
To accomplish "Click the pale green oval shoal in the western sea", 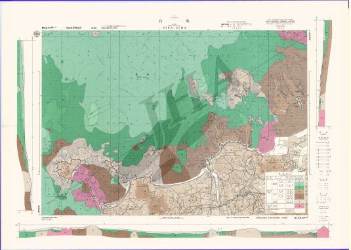I will click(x=93, y=114).
